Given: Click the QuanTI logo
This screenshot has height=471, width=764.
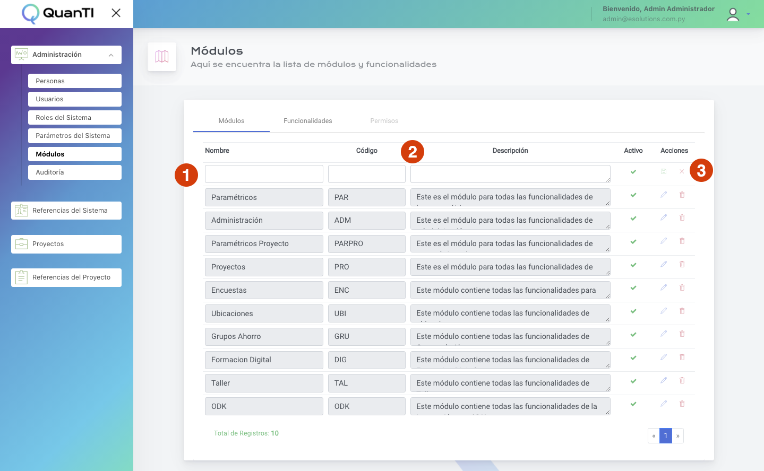Looking at the screenshot, I should coord(57,14).
